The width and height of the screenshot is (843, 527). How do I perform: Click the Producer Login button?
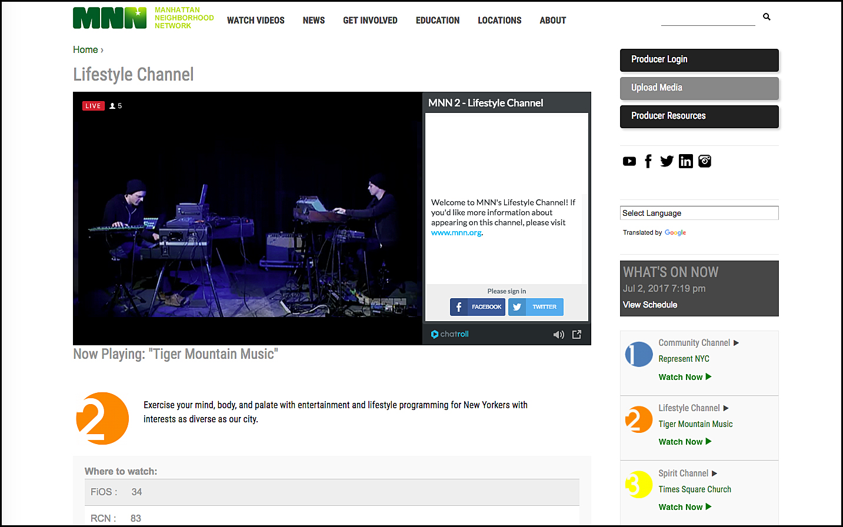coord(699,60)
